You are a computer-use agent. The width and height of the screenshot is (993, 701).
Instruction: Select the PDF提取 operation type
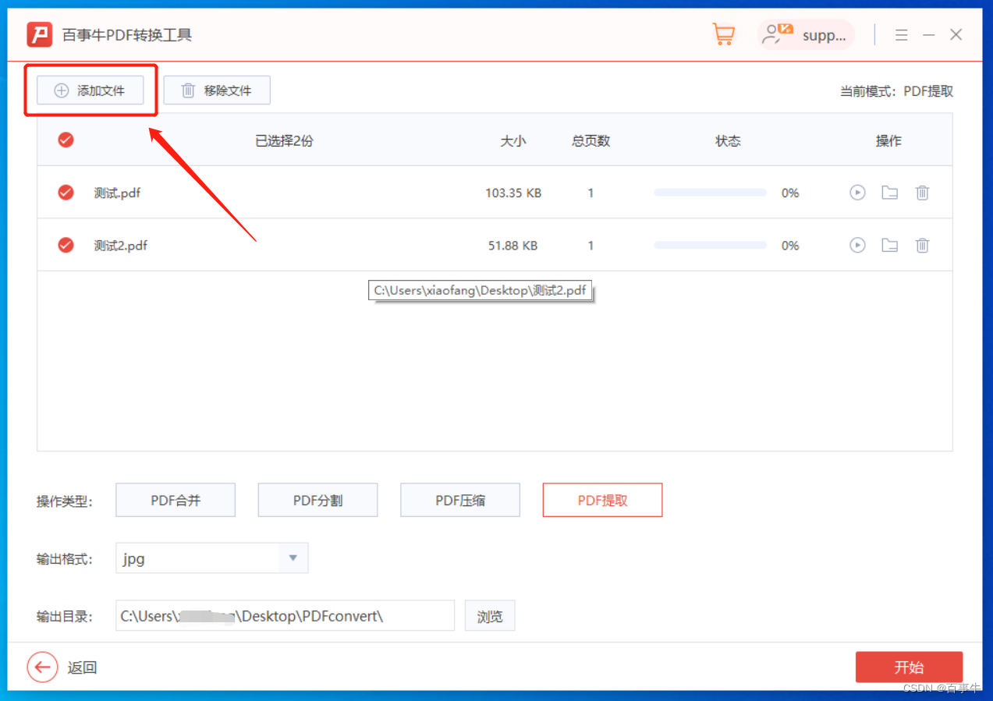coord(602,500)
